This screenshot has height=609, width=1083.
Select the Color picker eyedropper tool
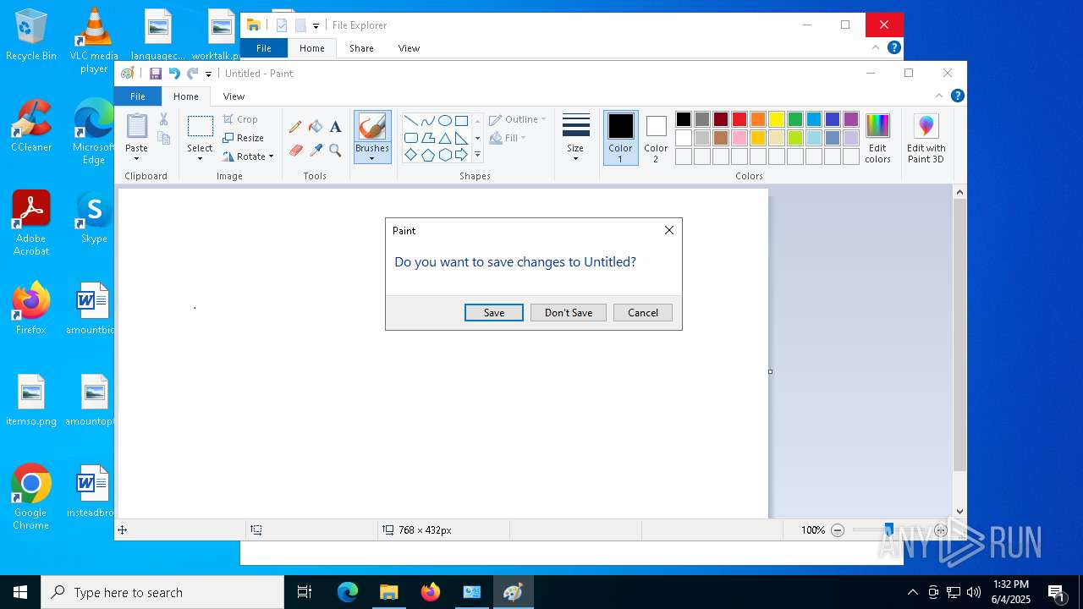click(316, 151)
